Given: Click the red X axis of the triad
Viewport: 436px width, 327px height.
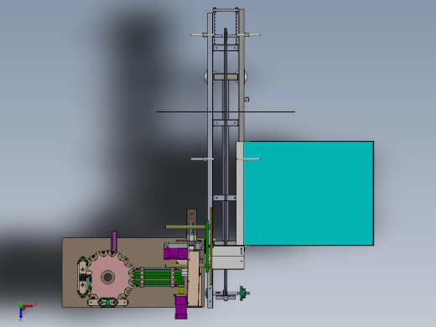Looking at the screenshot, I should pyautogui.click(x=28, y=306).
